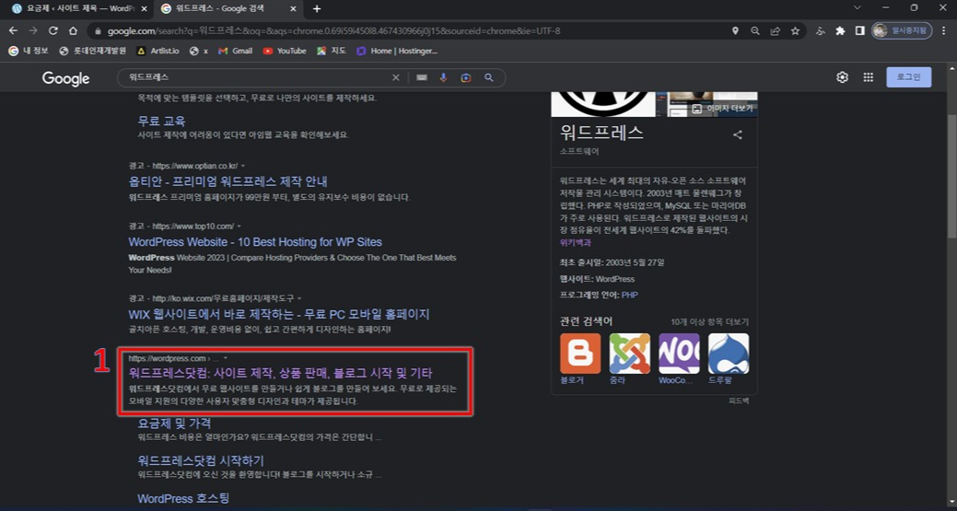The image size is (957, 511).
Task: Open the tab search dropdown chevron
Action: pyautogui.click(x=857, y=8)
